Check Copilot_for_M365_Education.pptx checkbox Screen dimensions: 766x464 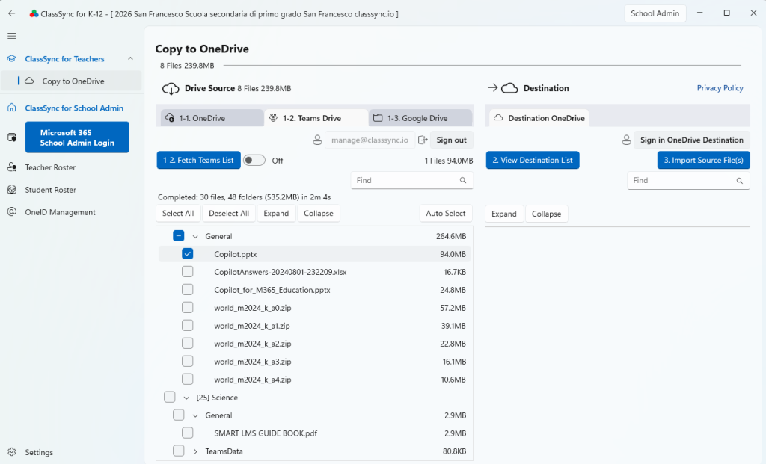[188, 289]
